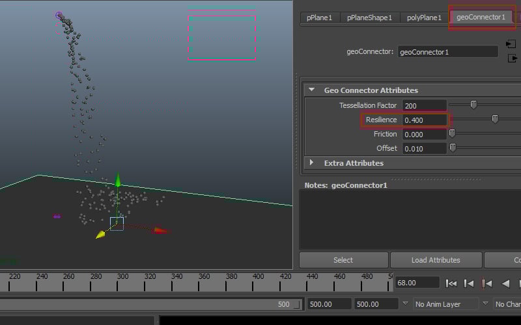Click the Select button
Screen dimensions: 521x325
pyautogui.click(x=344, y=260)
